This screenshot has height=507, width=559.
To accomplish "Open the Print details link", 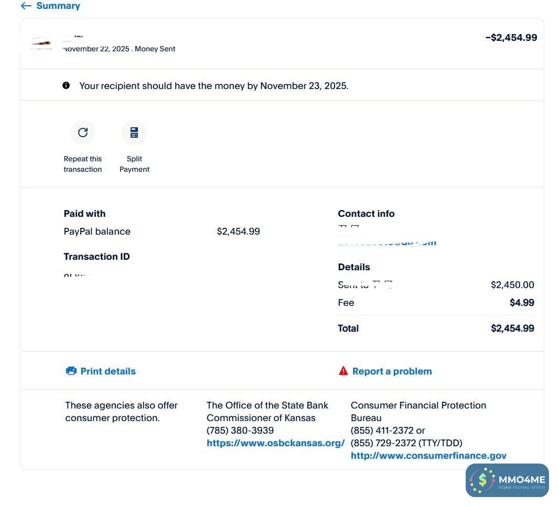I will click(x=108, y=371).
